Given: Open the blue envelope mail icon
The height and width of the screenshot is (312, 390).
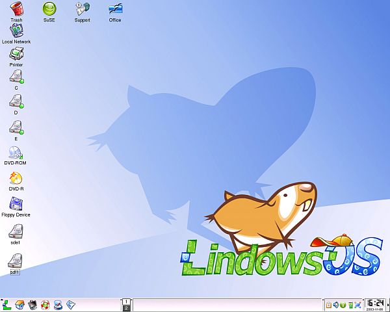Looking at the screenshot, I should tap(71, 304).
